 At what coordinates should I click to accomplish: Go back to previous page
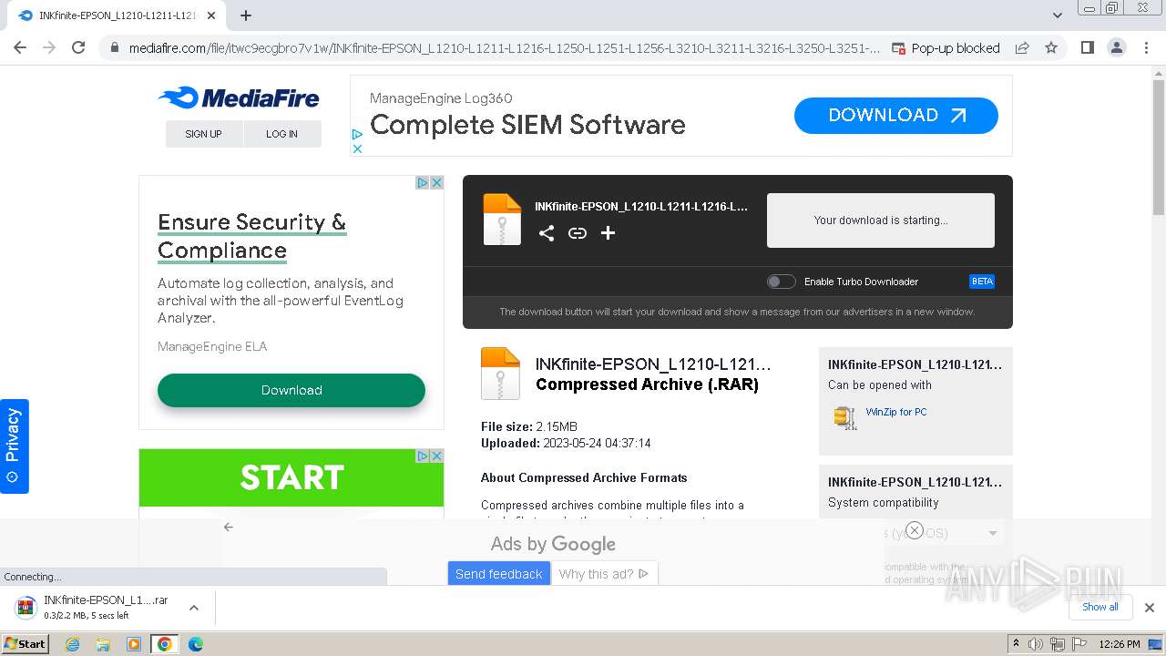[x=20, y=48]
